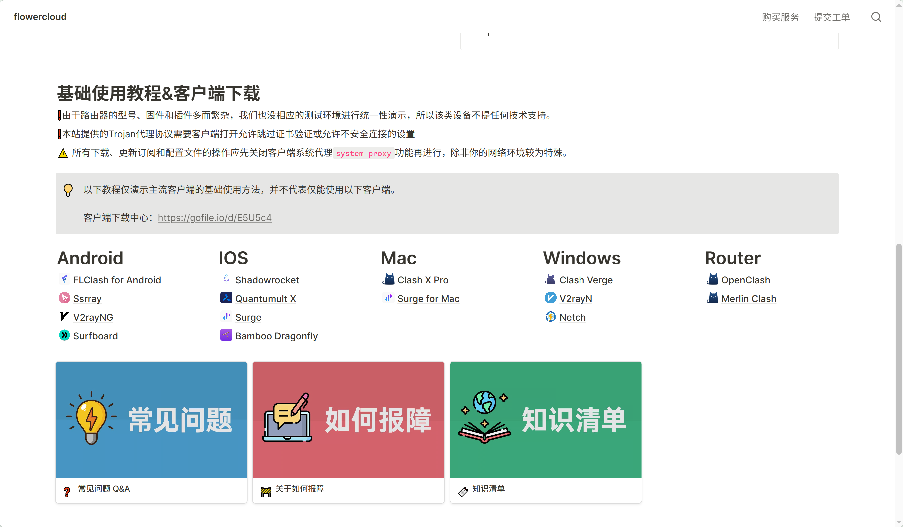Image resolution: width=903 pixels, height=527 pixels.
Task: Click the OpenClash cat icon
Action: tap(712, 279)
